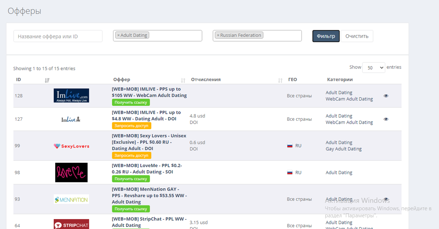Open the SexyLovers logo thumbnail
Screen dimensions: 439x229
[x=71, y=146]
